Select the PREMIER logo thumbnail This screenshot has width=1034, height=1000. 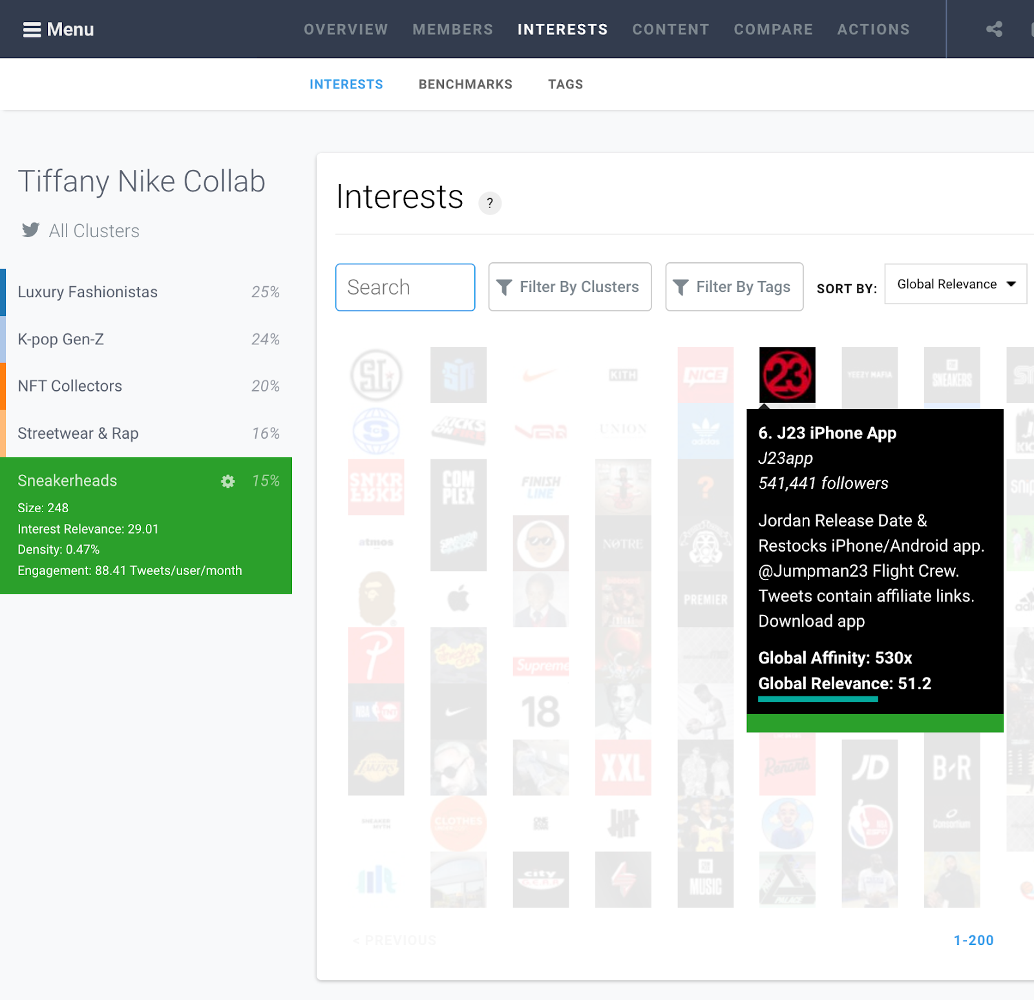[x=705, y=599]
